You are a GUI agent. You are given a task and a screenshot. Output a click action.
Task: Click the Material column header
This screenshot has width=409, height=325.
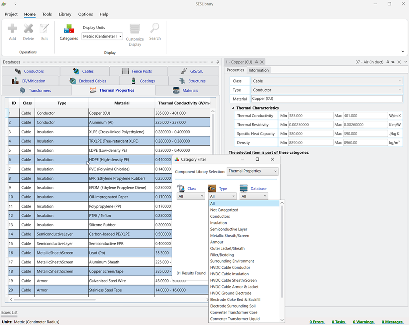coord(122,103)
